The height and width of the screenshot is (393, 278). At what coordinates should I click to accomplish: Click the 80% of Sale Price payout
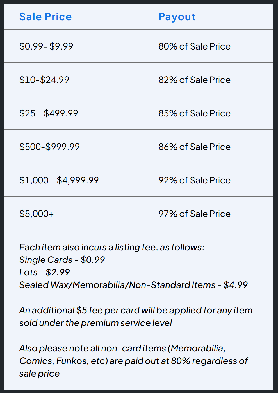click(x=194, y=46)
